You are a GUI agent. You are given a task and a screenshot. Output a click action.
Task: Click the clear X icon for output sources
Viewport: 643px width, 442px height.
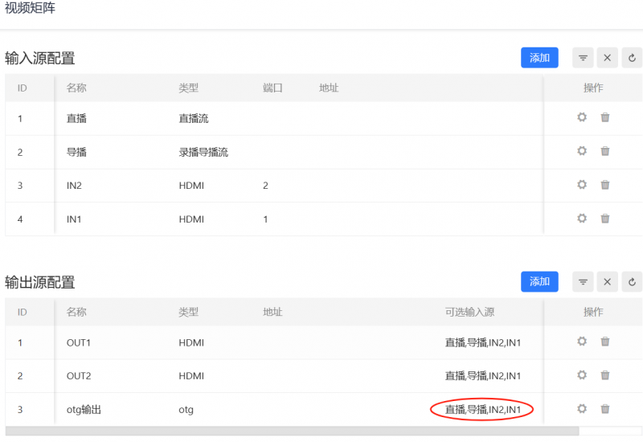pos(608,281)
